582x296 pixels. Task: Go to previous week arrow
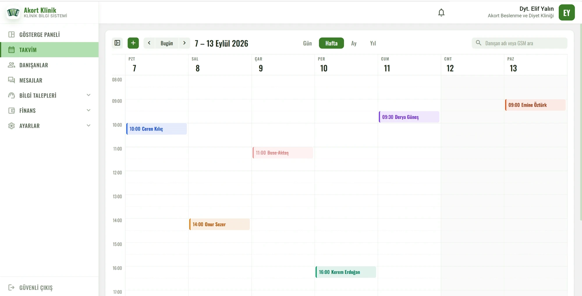(x=149, y=43)
